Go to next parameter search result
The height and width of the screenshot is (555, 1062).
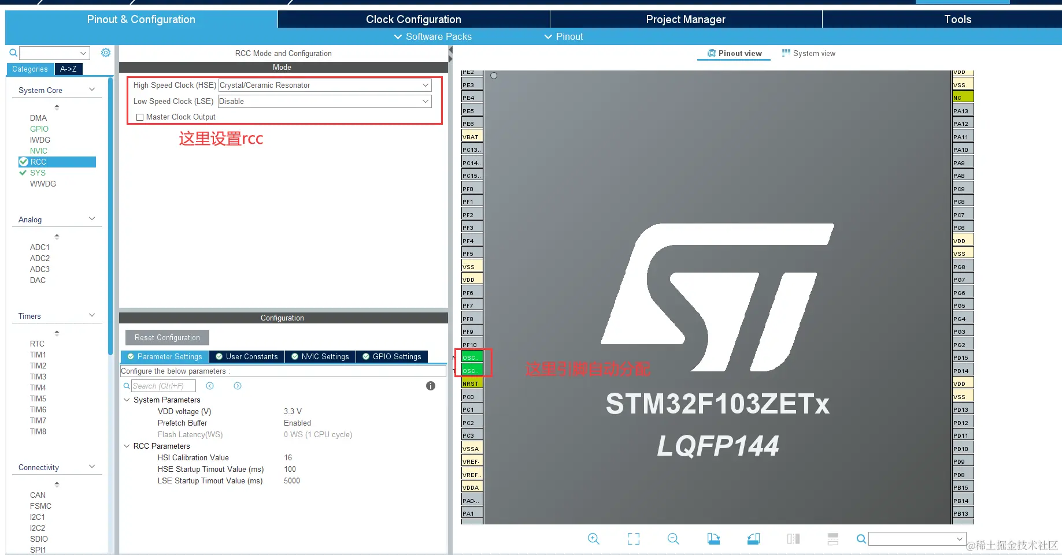pos(238,386)
